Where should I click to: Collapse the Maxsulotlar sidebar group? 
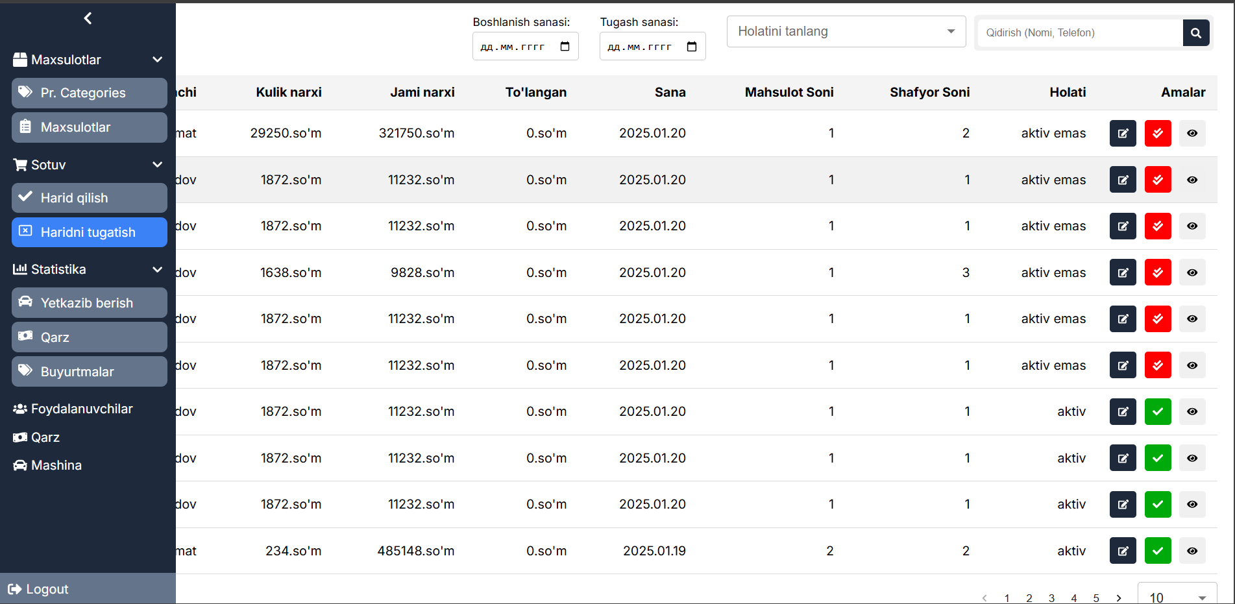click(88, 60)
